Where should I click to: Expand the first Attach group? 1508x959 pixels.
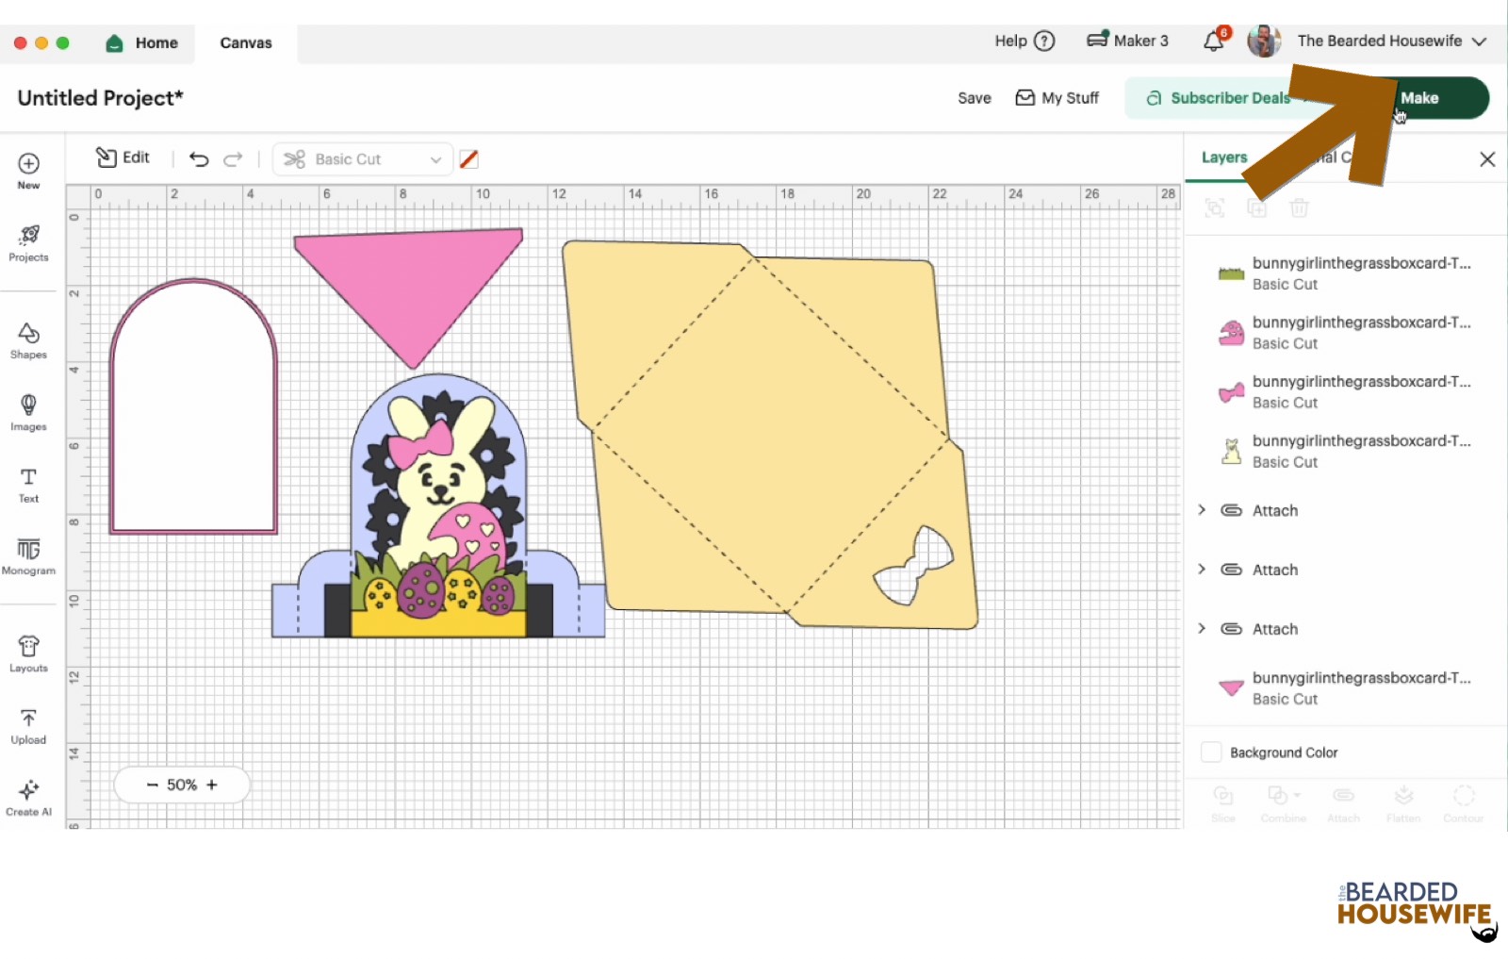(x=1202, y=510)
